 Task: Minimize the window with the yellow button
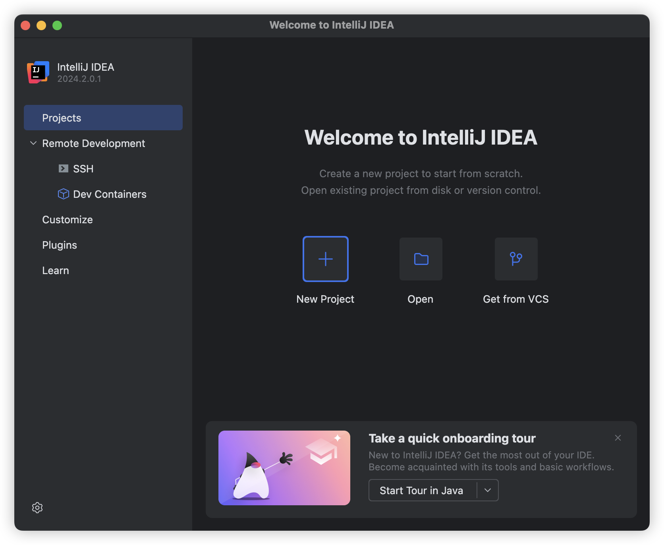point(41,25)
